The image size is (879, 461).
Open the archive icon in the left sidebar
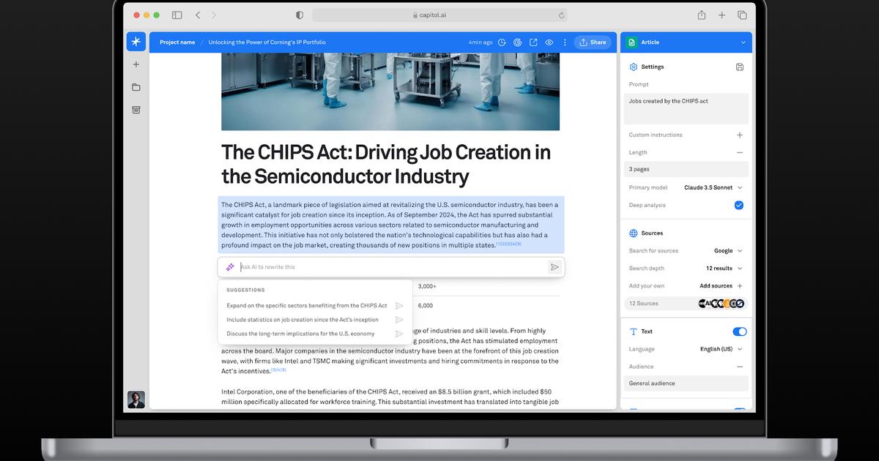(136, 110)
